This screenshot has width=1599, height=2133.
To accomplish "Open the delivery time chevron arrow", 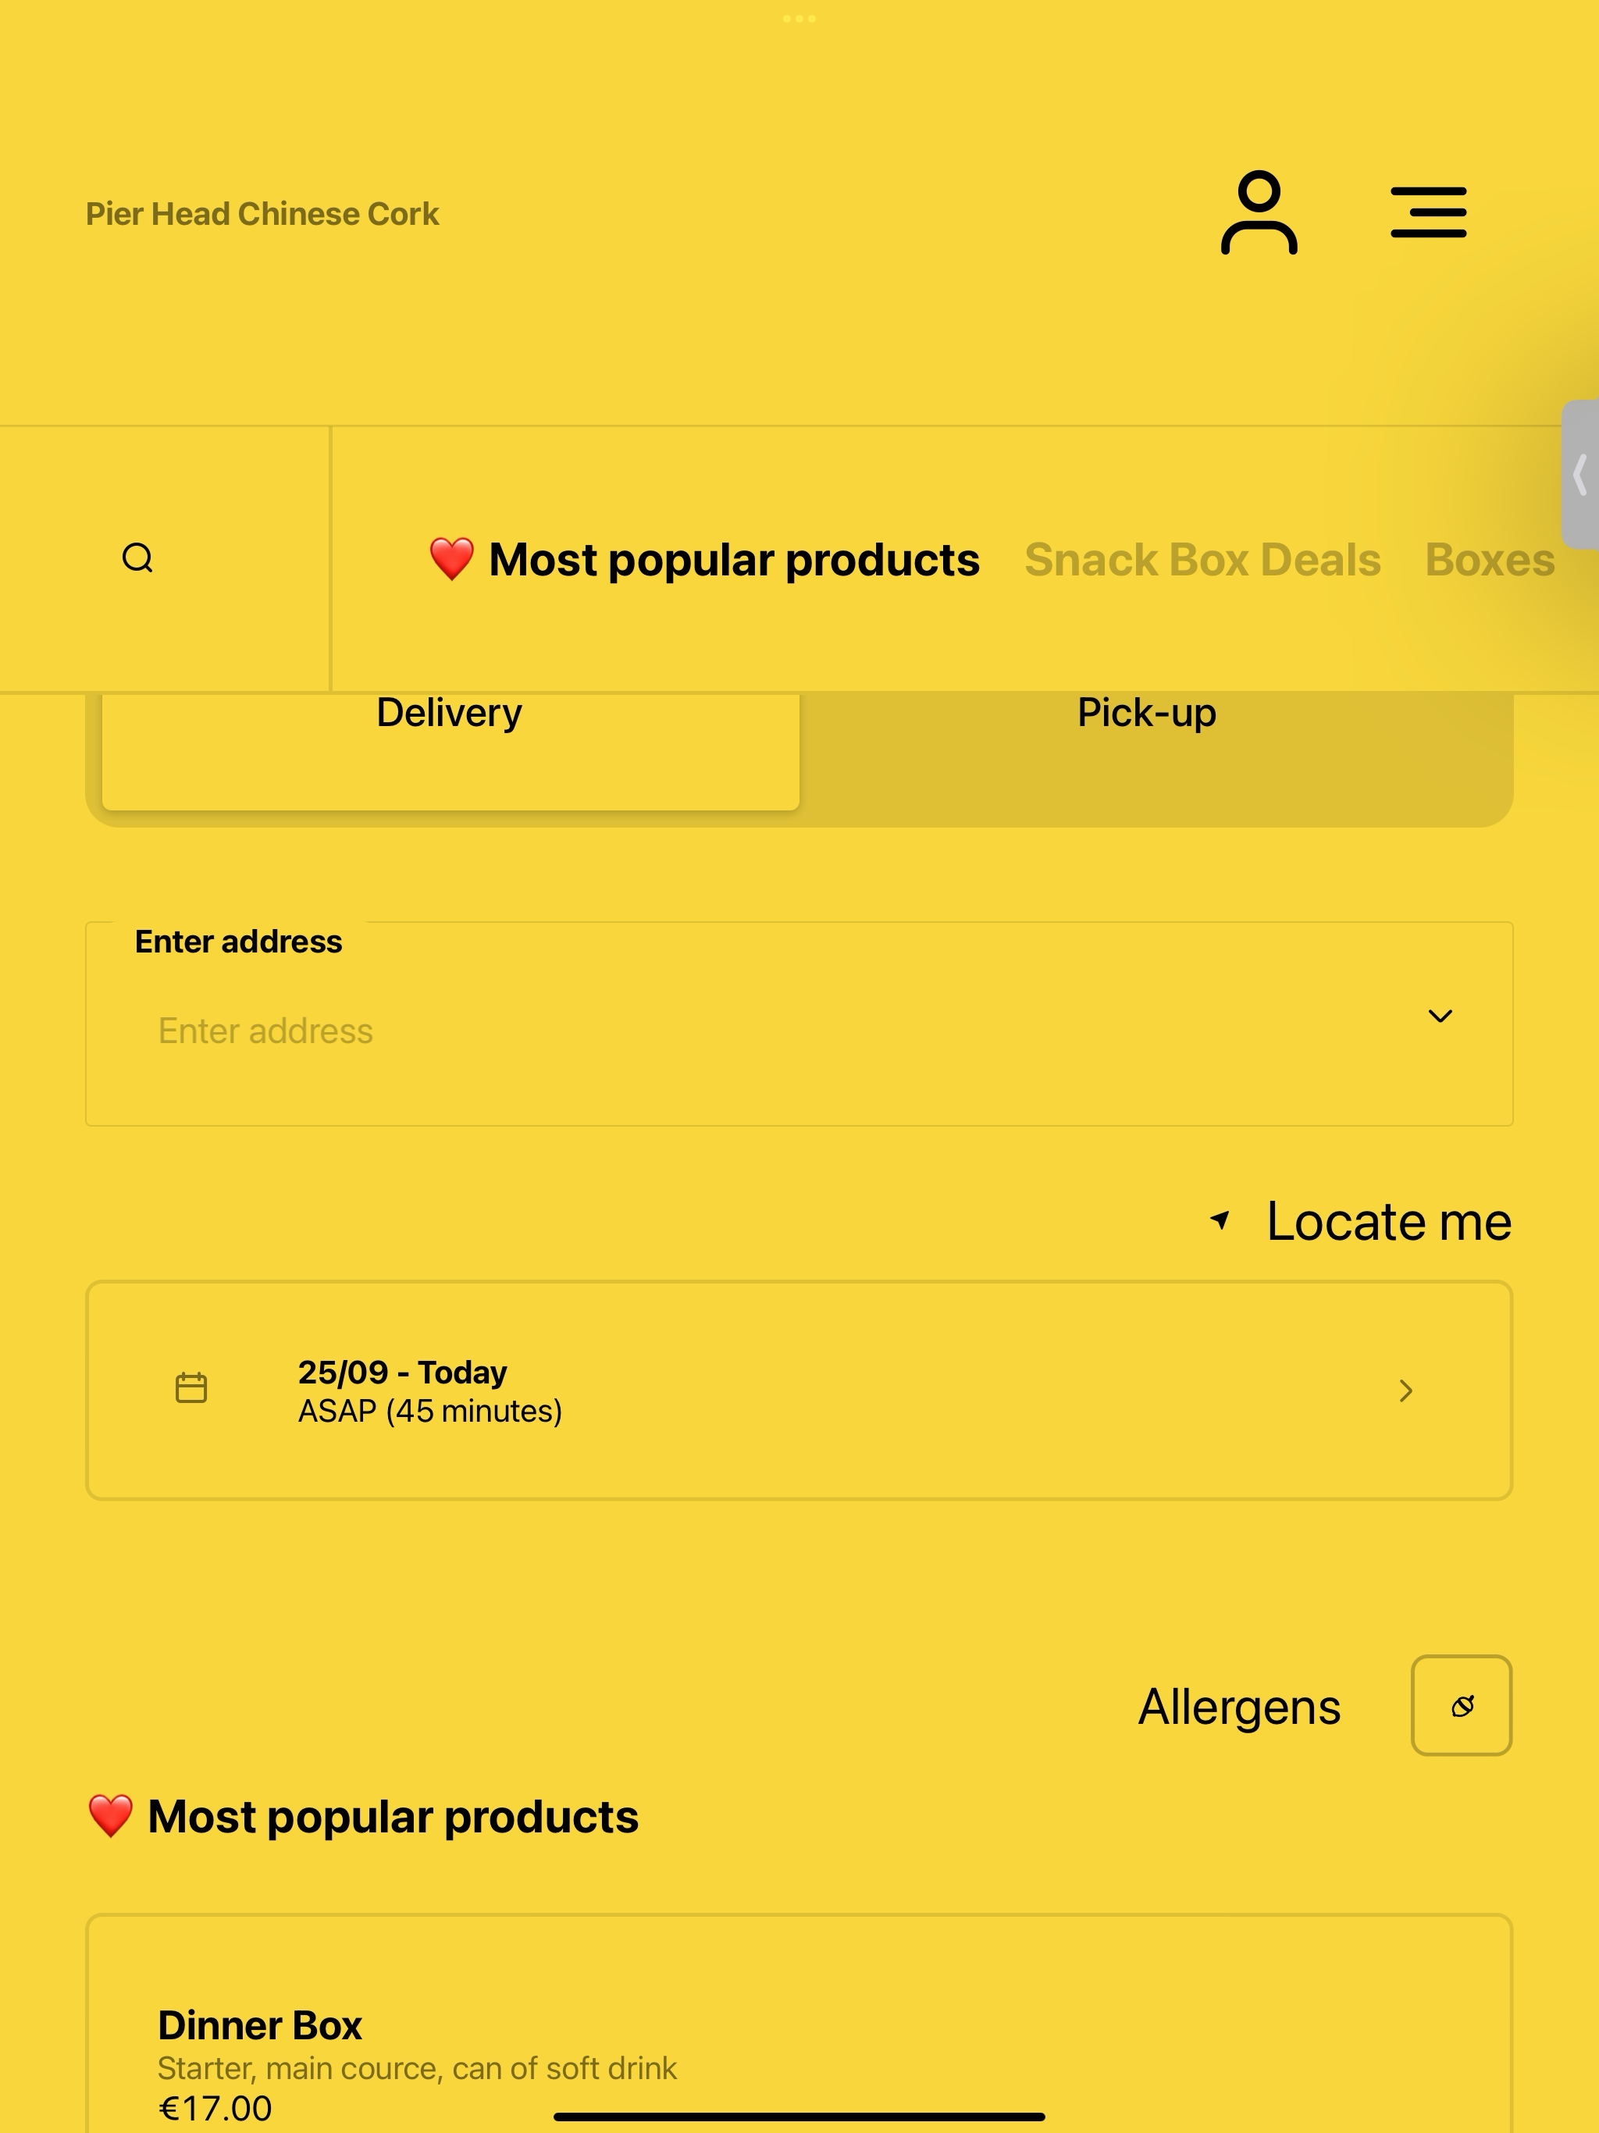I will [1406, 1391].
